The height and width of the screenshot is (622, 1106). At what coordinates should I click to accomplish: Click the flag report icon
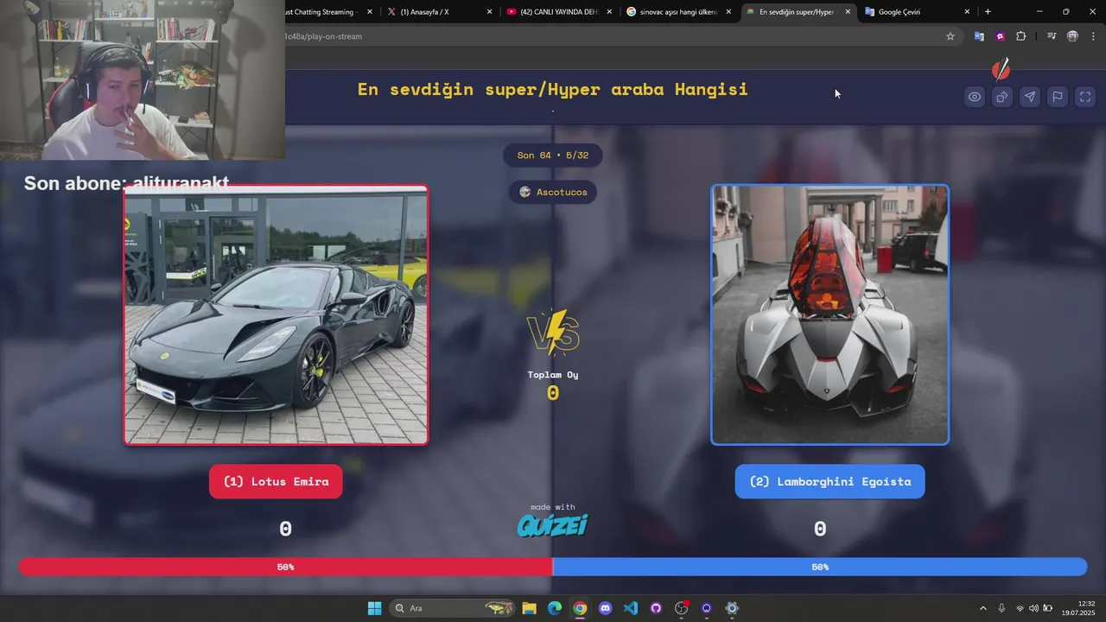coord(1058,97)
